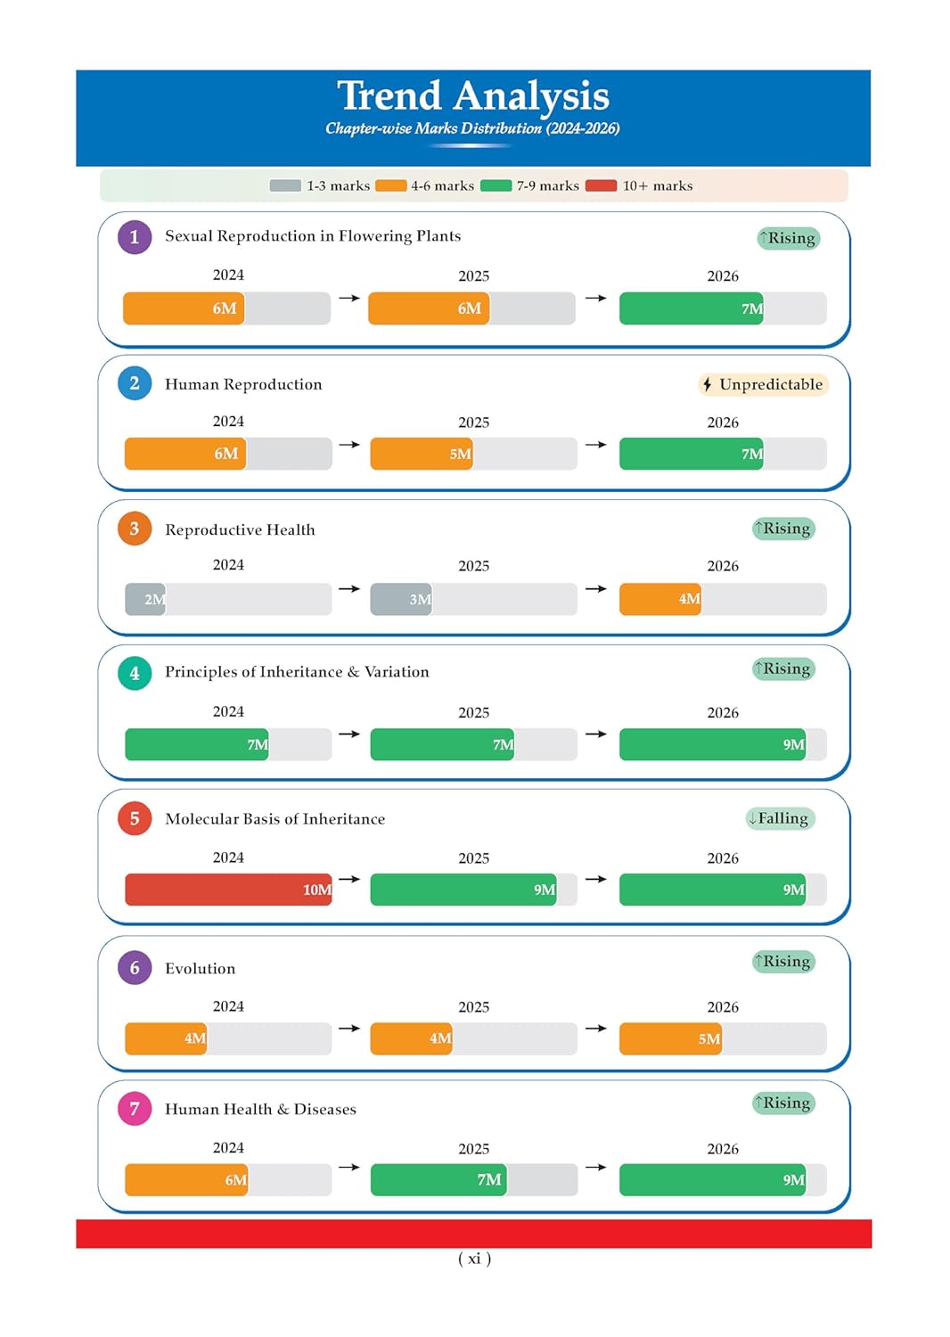Click the Rising tag for Evolution chapter
Screen dimensions: 950x1337
784,961
